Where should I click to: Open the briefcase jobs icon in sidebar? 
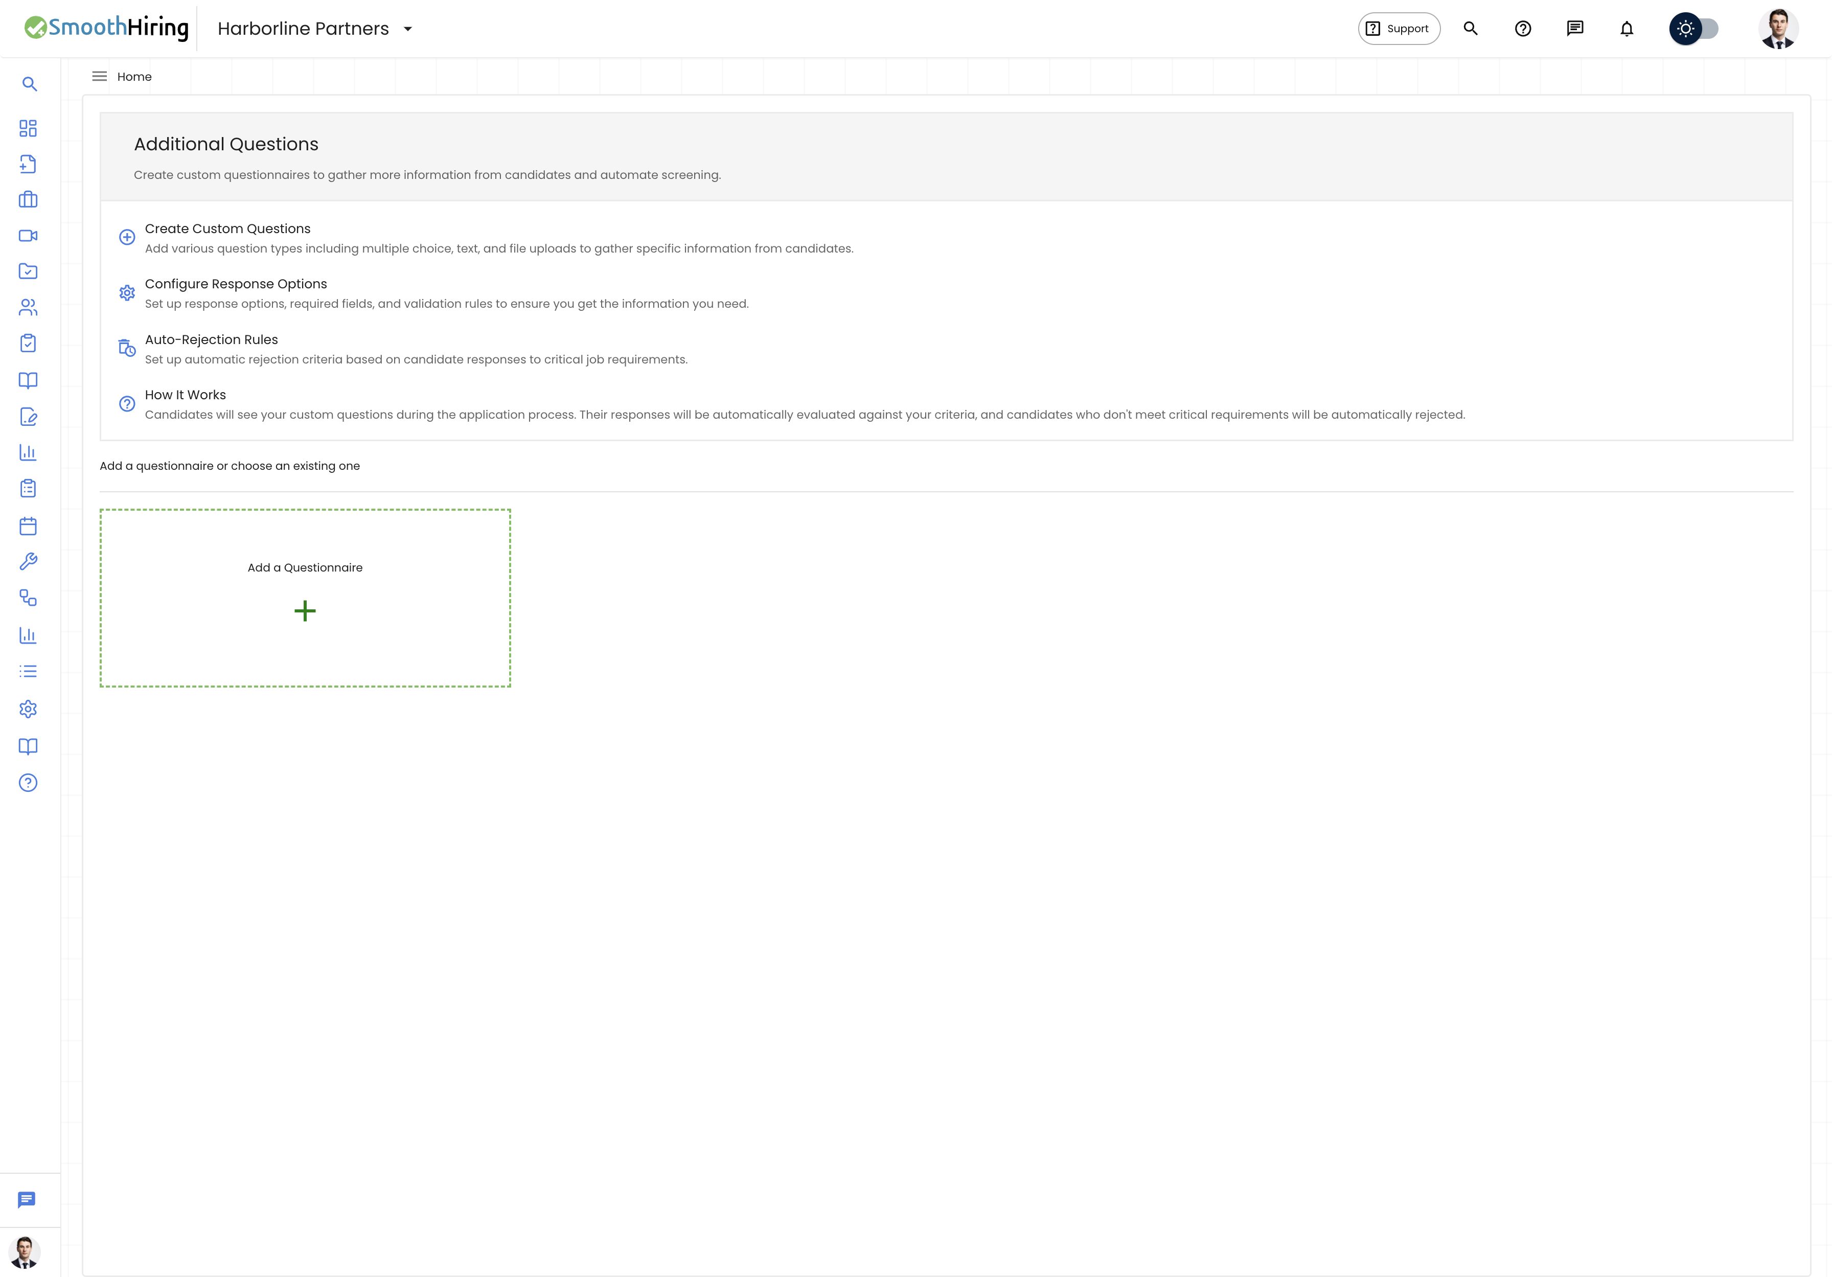[28, 199]
